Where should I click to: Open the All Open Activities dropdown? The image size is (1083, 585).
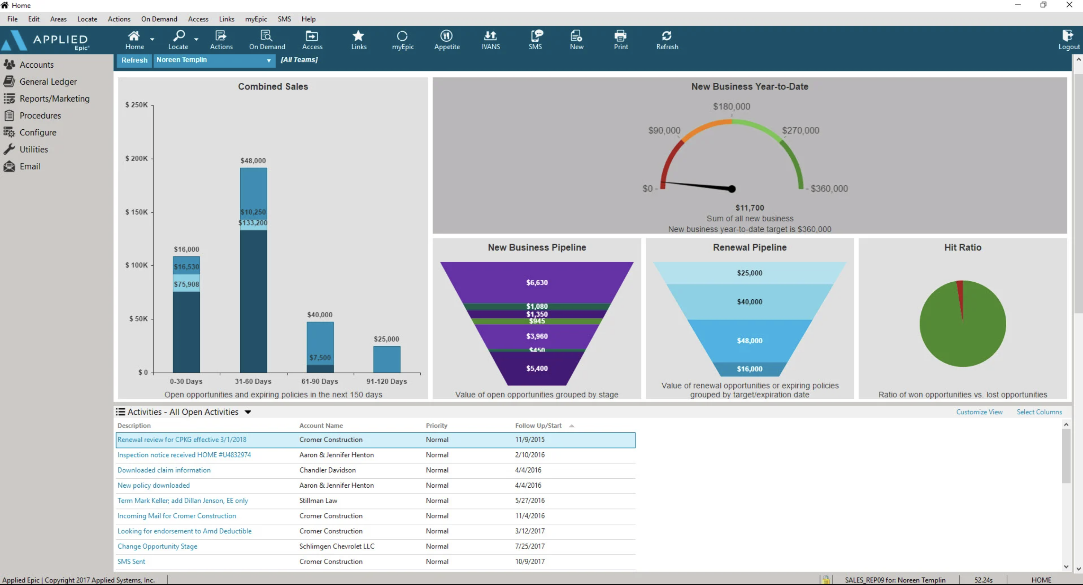point(248,412)
